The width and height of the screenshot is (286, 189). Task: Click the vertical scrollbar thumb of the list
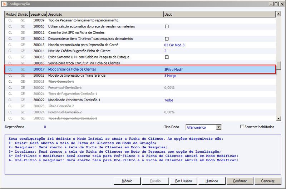[278, 66]
